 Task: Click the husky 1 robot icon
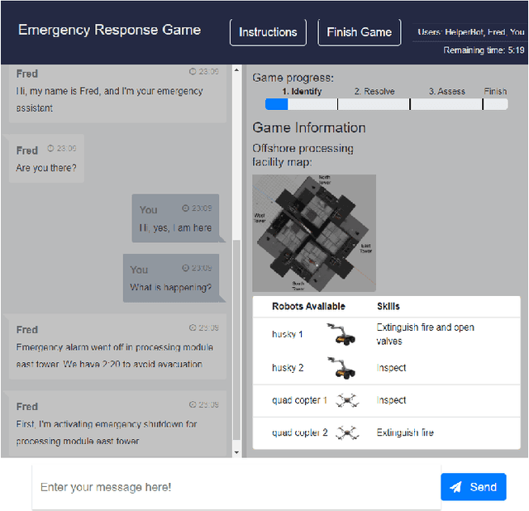(x=340, y=334)
